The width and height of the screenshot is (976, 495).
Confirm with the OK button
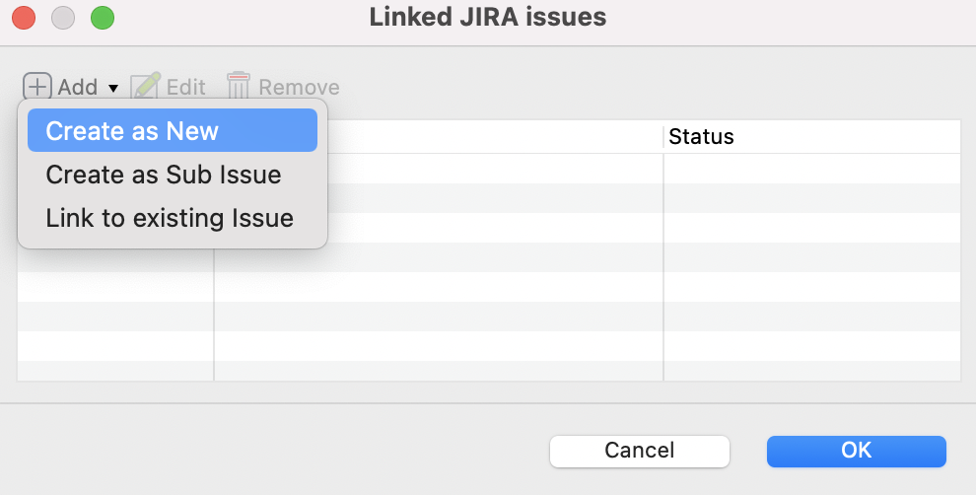(x=856, y=451)
